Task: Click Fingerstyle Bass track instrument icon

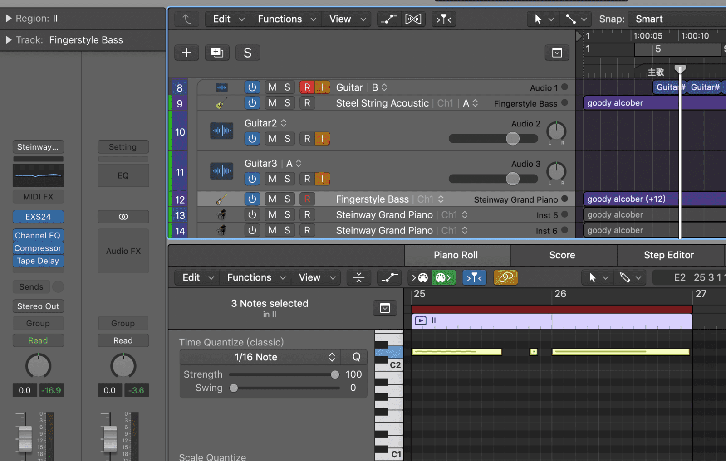Action: click(x=221, y=199)
